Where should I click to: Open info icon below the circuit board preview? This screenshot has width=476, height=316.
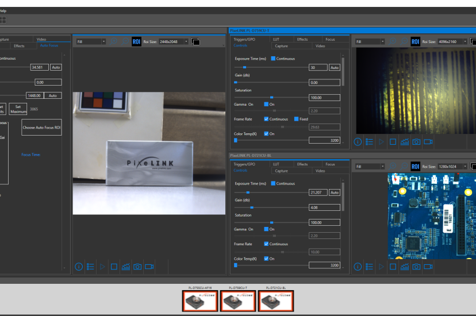tap(358, 267)
